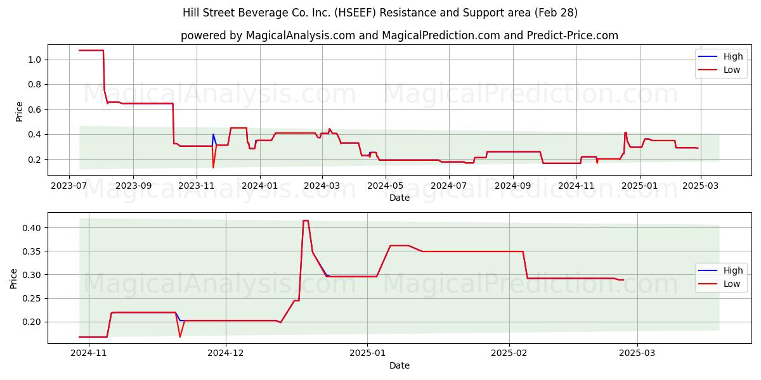Click the 'powered by MagicalAnalysis.com' subtitle
The image size is (761, 380).
point(400,35)
